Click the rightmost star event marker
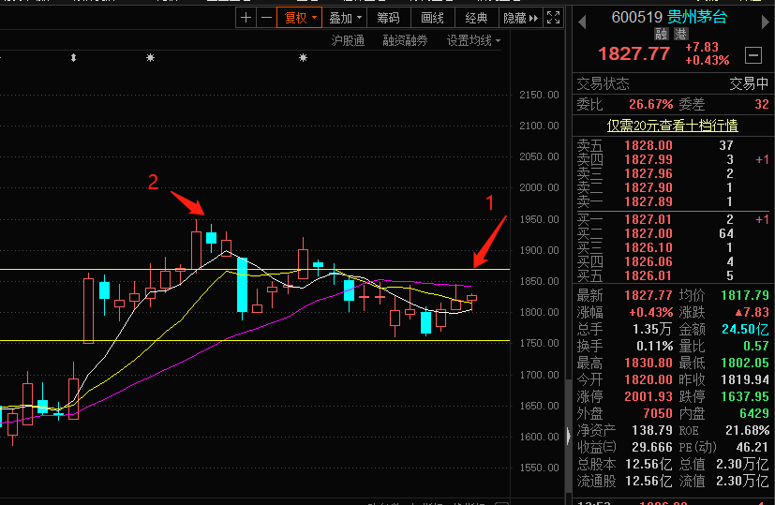775x505 pixels. [x=303, y=58]
